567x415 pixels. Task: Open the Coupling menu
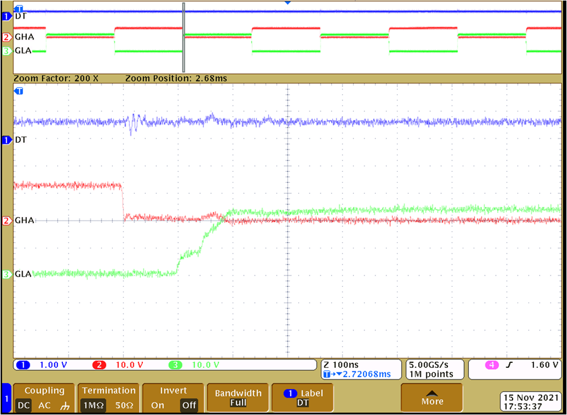point(44,391)
